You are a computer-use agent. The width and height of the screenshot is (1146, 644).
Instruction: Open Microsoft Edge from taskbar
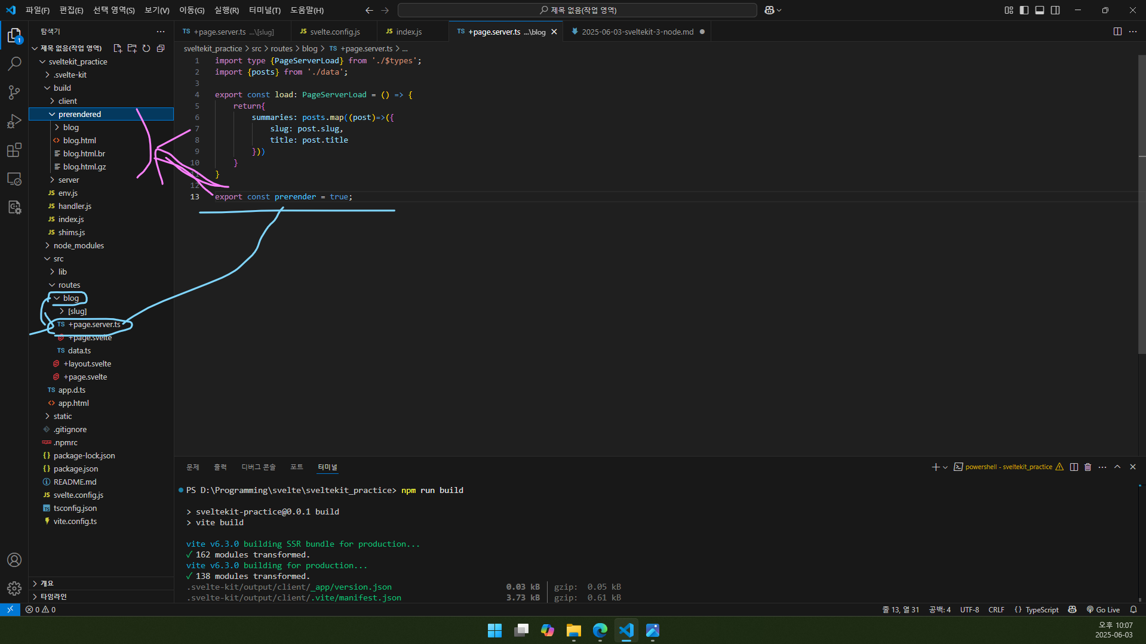coord(600,630)
